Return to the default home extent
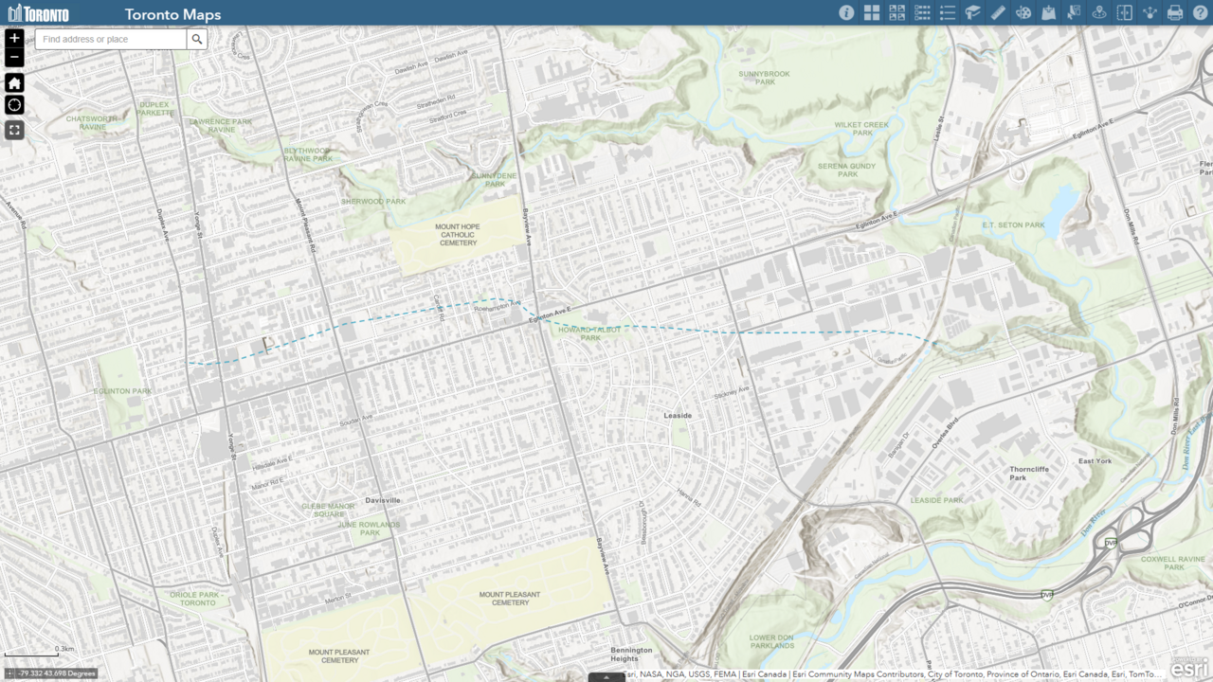 [x=14, y=82]
